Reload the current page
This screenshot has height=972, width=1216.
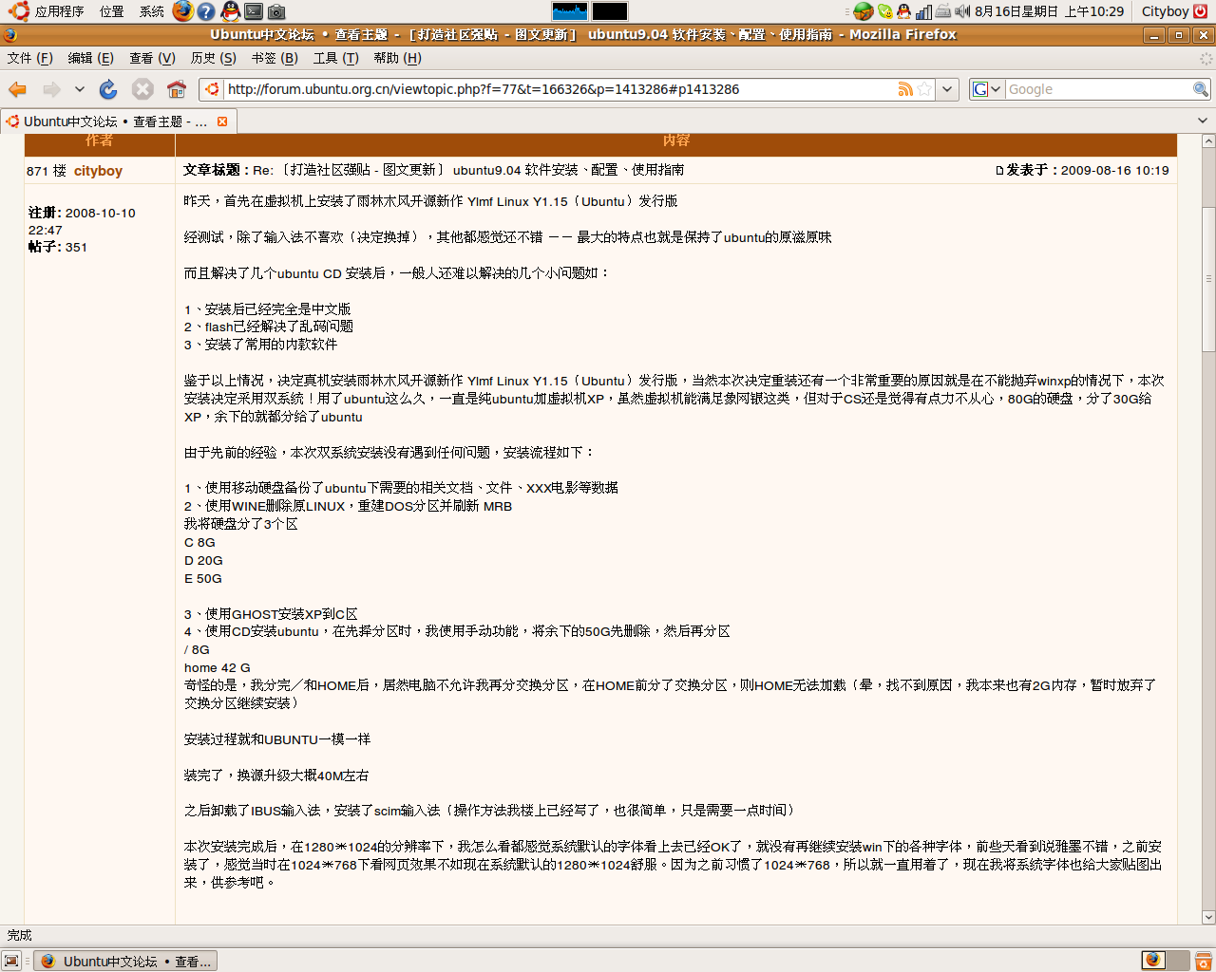108,89
